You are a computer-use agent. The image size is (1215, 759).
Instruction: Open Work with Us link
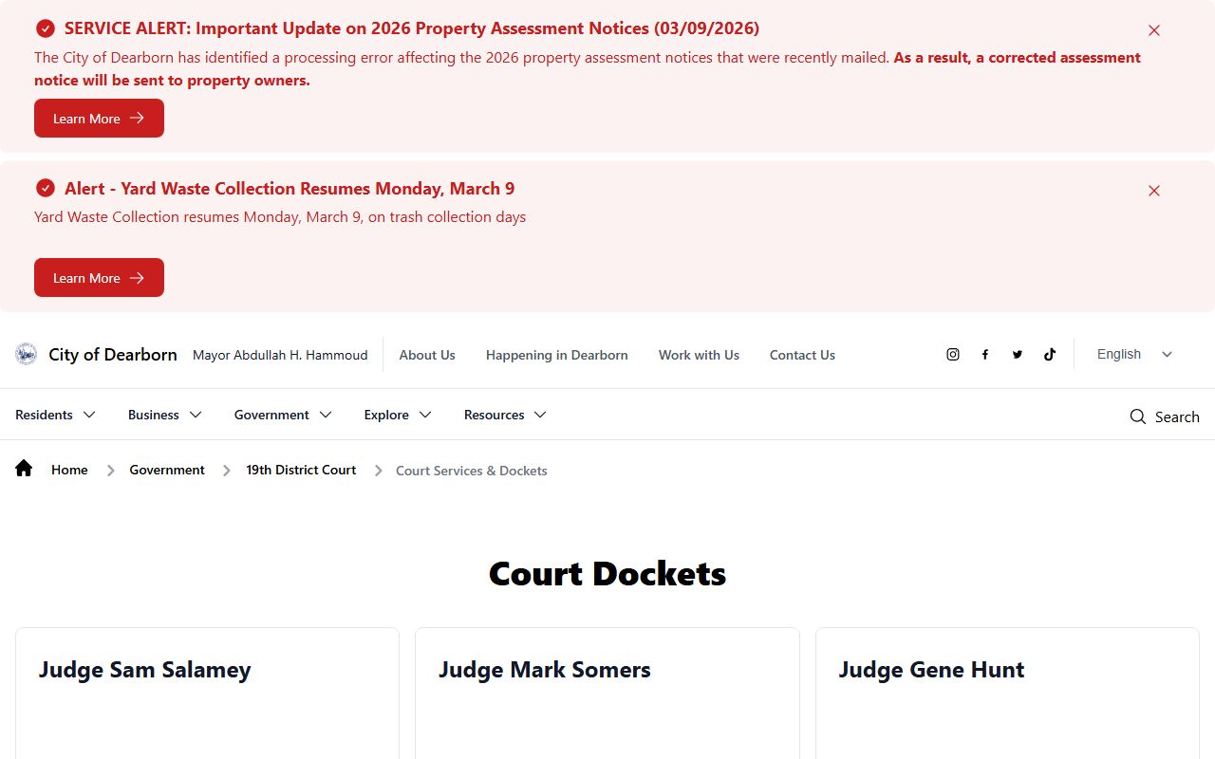(x=699, y=355)
